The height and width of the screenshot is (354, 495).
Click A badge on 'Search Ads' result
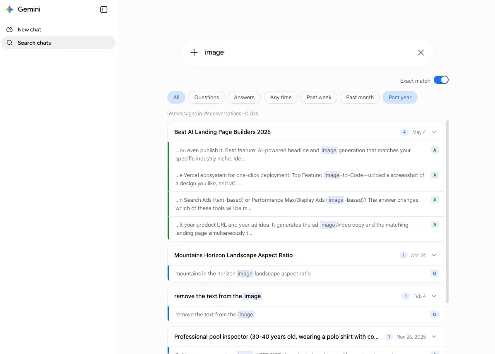435,200
